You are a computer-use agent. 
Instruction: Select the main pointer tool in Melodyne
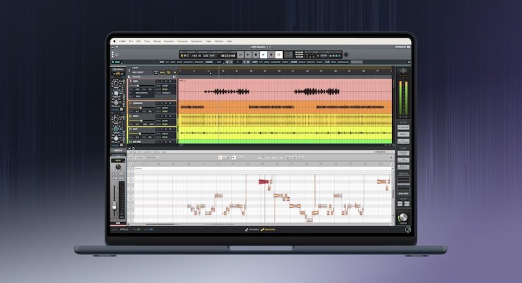[220, 157]
